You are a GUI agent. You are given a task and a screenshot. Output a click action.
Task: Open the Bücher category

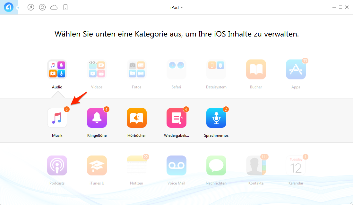point(256,69)
